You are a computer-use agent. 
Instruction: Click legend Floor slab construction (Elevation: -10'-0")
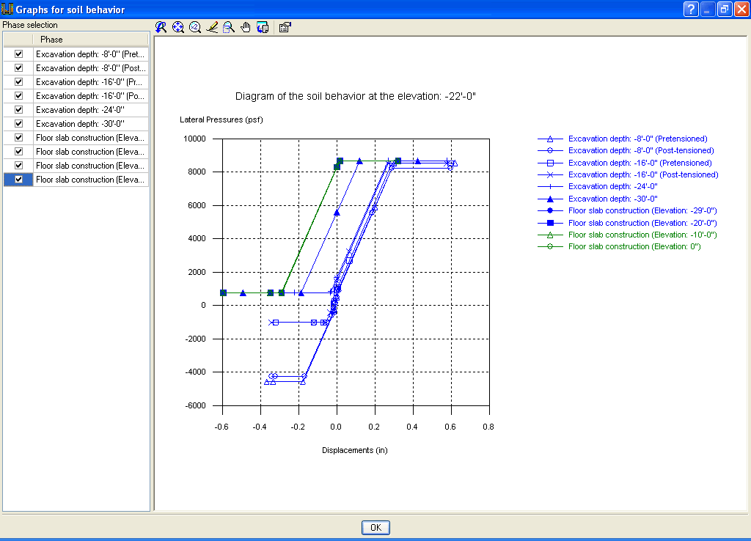642,235
